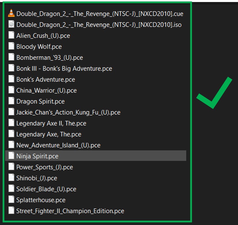Select China_Warrior_(U).pce file

pos(46,91)
